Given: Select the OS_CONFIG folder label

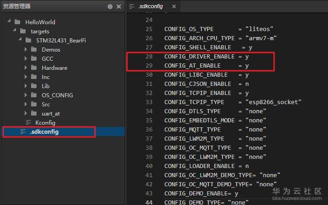Looking at the screenshot, I should click(x=57, y=95).
